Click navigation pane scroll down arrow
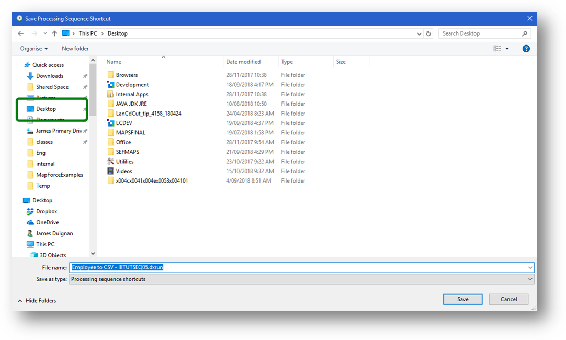 click(x=93, y=253)
